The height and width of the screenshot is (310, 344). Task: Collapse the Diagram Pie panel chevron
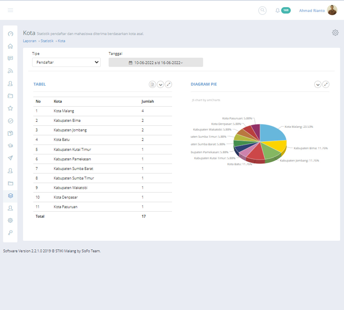(x=318, y=85)
